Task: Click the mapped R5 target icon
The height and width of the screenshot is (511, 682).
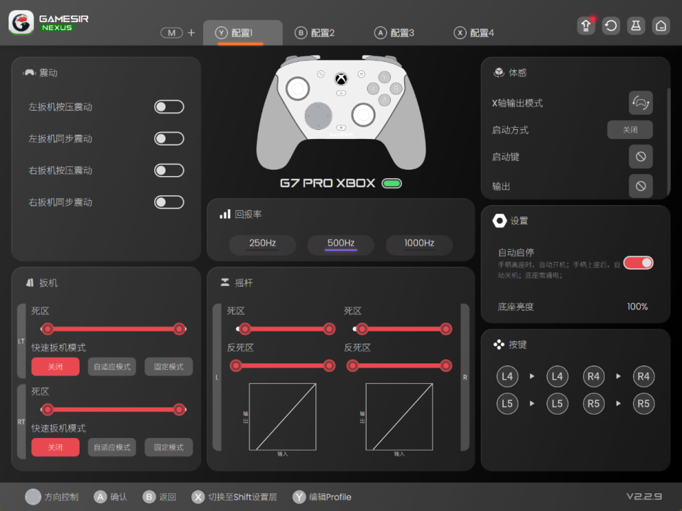Action: pos(644,403)
